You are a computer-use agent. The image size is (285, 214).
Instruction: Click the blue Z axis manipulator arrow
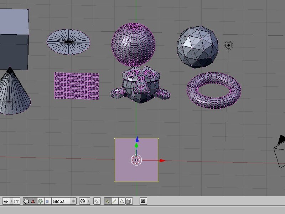pyautogui.click(x=137, y=139)
